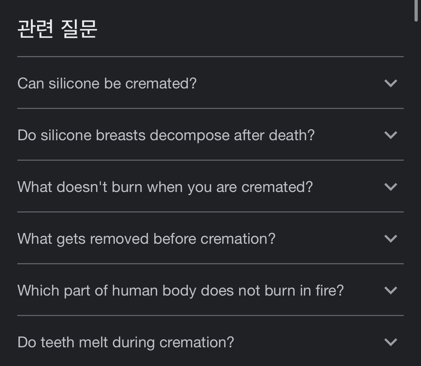This screenshot has width=421, height=366.
Task: Click blank space in "Can silicone be cremated?" row
Action: 288,83
